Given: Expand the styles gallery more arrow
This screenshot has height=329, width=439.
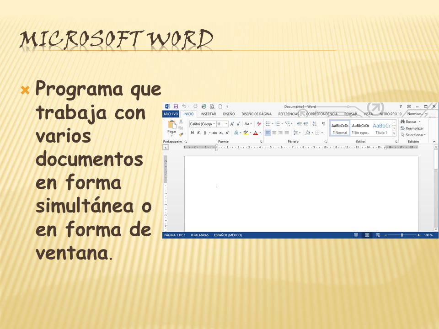Looking at the screenshot, I should pos(395,134).
